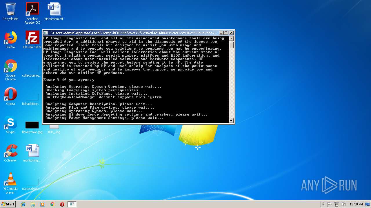Click 'Analyzing Power Management Settings' line
Image resolution: width=371 pixels, height=208 pixels.
pyautogui.click(x=105, y=118)
